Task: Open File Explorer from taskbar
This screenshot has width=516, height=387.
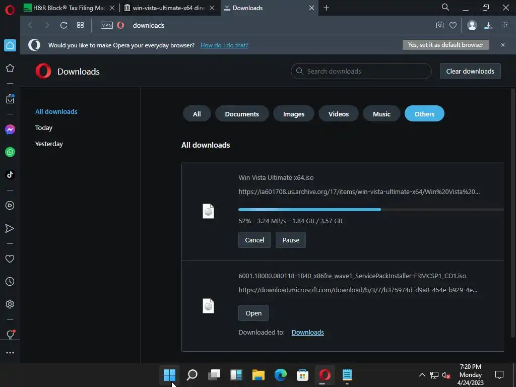Action: pyautogui.click(x=259, y=374)
